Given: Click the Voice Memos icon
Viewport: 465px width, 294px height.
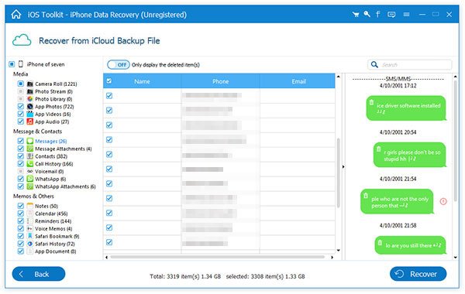Looking at the screenshot, I should [30, 228].
